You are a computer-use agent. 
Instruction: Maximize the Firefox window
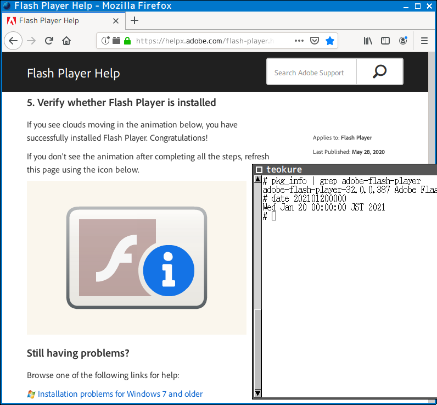pyautogui.click(x=417, y=6)
